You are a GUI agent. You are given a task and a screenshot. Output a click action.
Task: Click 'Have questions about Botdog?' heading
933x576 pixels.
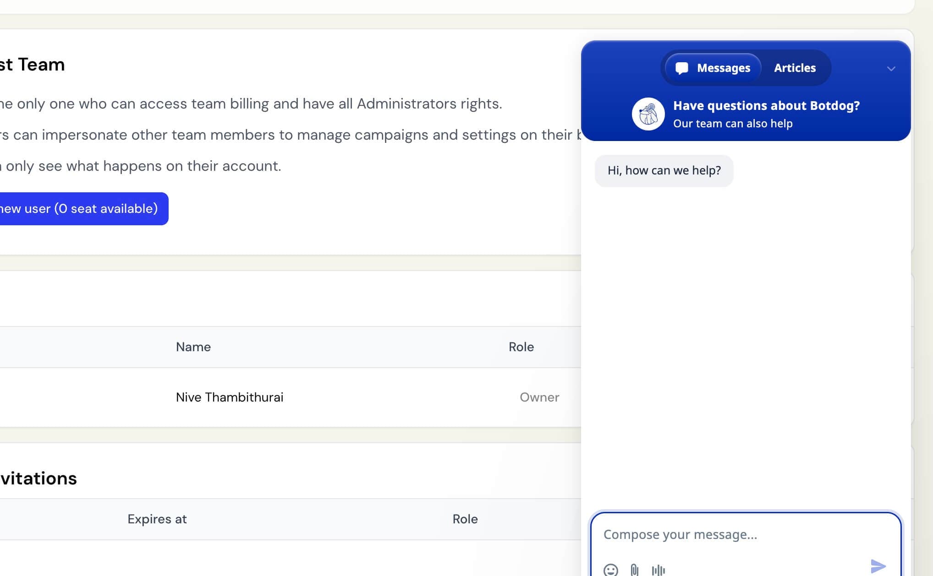pyautogui.click(x=766, y=106)
